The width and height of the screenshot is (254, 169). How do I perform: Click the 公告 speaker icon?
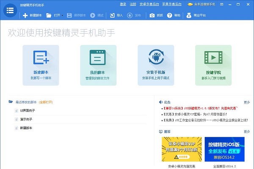tap(161, 102)
